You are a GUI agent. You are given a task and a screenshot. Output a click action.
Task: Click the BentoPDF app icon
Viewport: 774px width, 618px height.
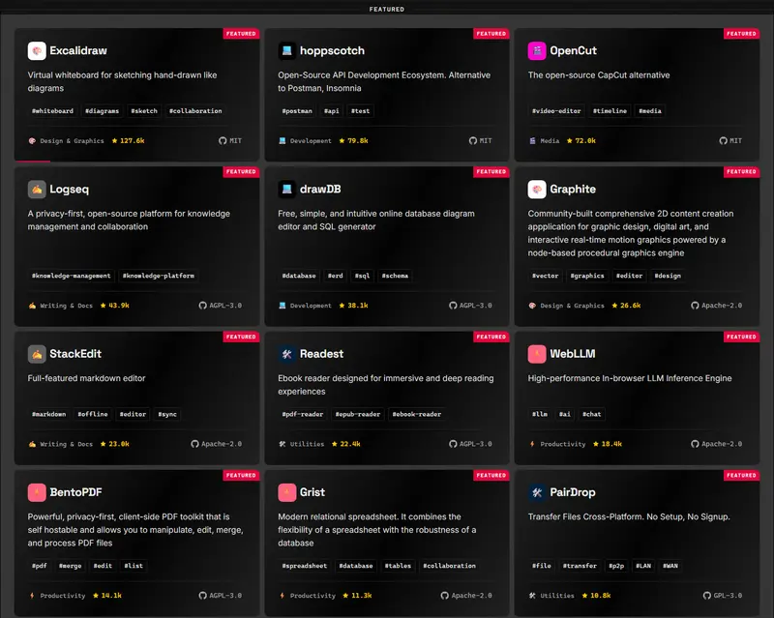pyautogui.click(x=37, y=492)
